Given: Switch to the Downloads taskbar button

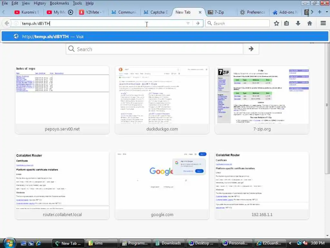Looking at the screenshot, I should (169, 243).
